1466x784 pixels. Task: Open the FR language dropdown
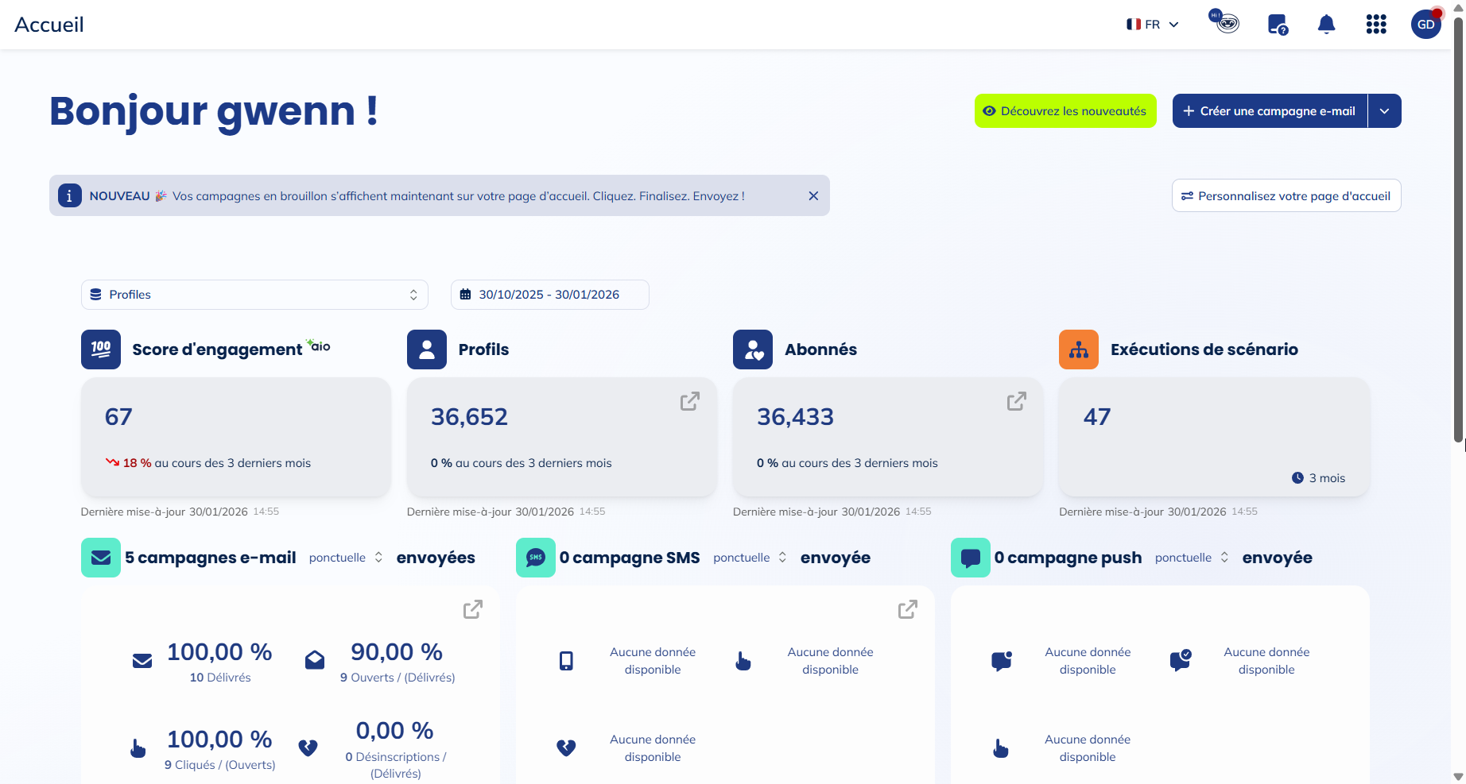(1152, 25)
